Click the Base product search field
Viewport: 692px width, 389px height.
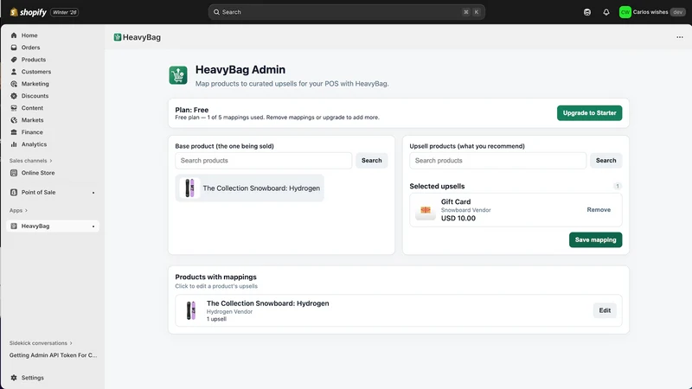(x=264, y=161)
